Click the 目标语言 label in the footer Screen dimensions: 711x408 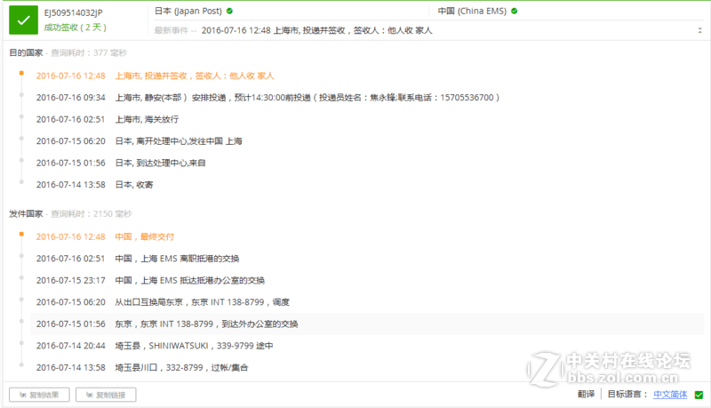point(628,394)
